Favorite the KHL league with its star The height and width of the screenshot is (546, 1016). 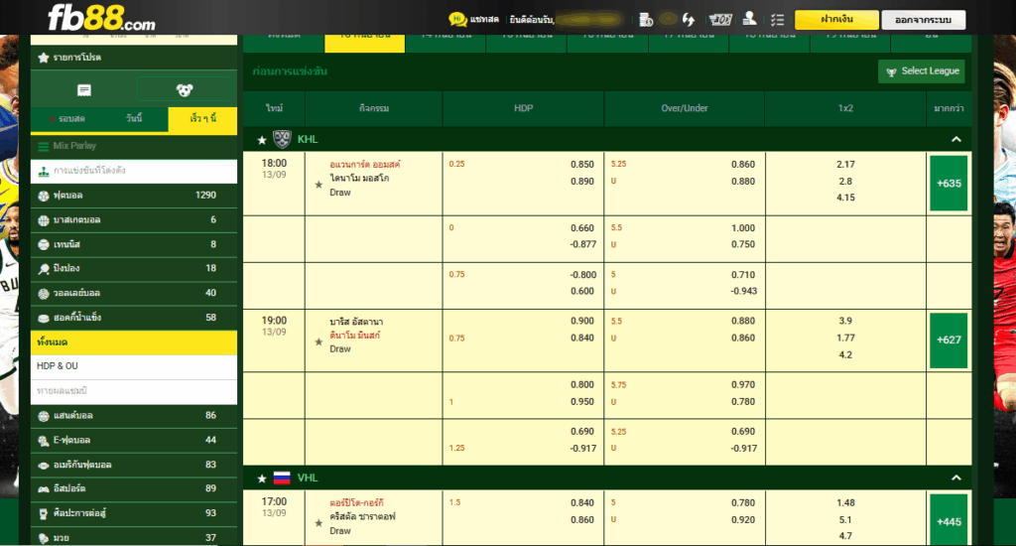(x=262, y=140)
